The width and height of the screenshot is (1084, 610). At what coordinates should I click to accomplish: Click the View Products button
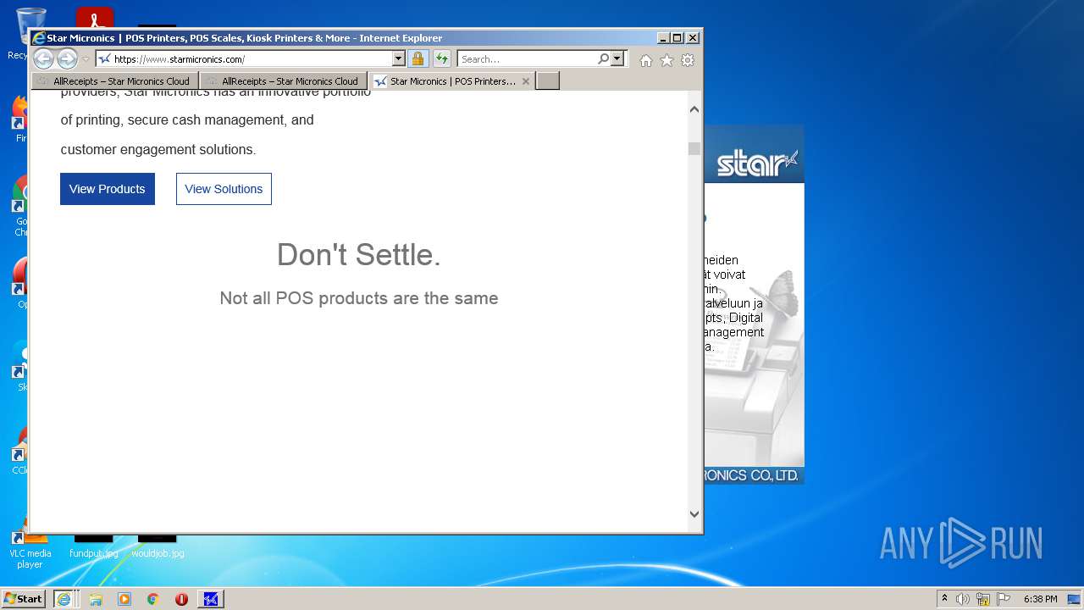click(x=108, y=189)
